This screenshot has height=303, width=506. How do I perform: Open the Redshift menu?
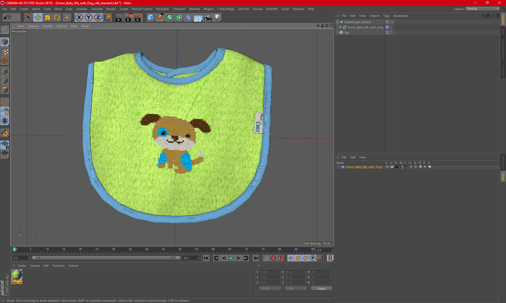click(272, 9)
